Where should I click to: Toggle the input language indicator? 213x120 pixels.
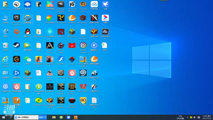(195, 117)
